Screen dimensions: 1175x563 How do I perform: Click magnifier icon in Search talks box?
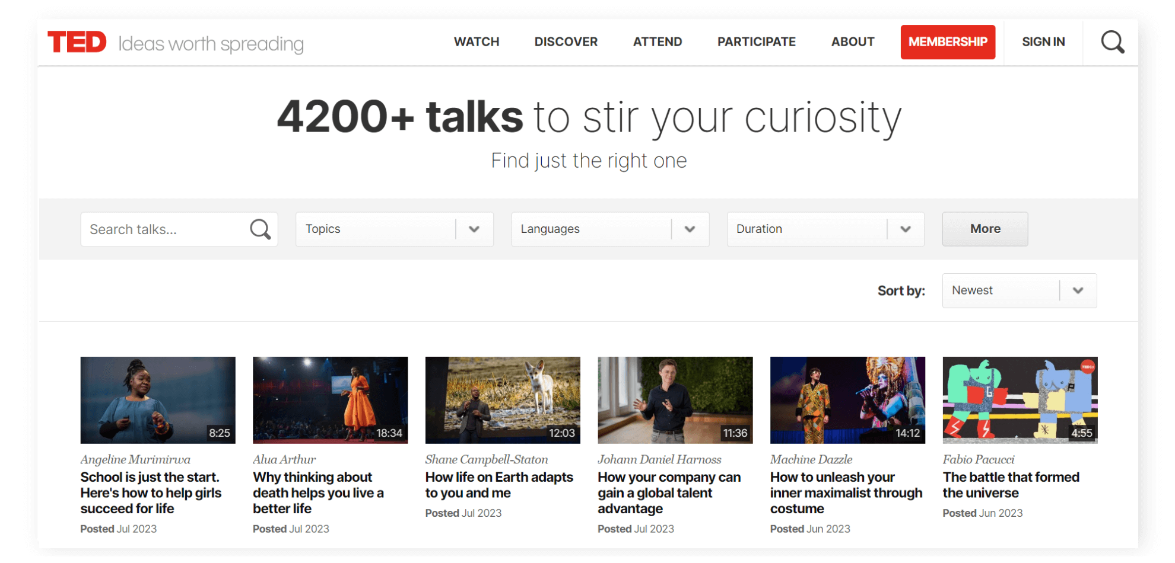(x=260, y=229)
